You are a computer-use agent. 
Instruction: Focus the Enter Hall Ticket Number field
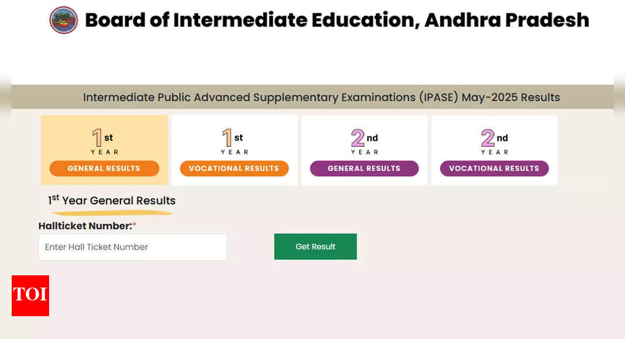[133, 247]
